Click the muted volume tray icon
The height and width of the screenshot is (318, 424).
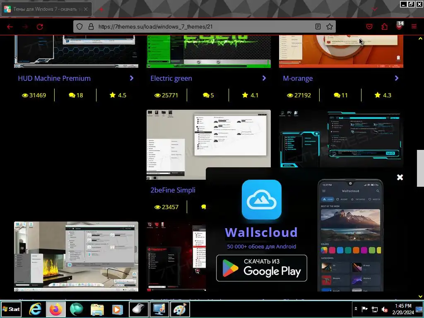pos(385,309)
